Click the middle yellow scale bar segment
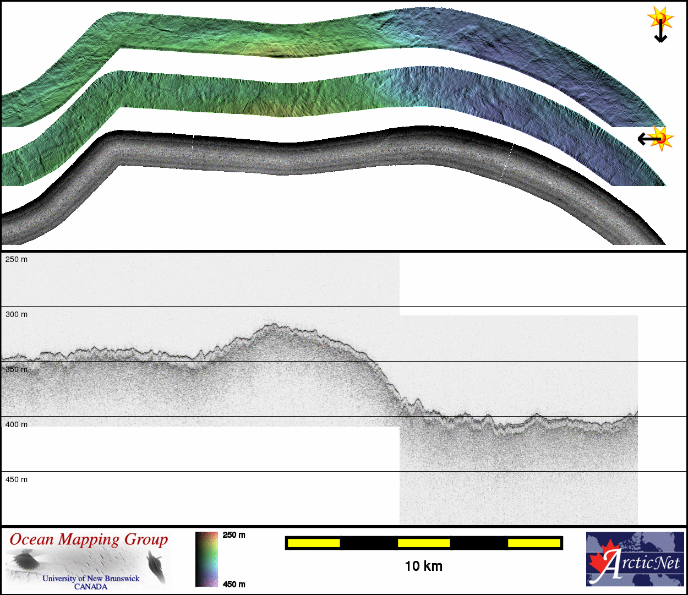 (424, 543)
